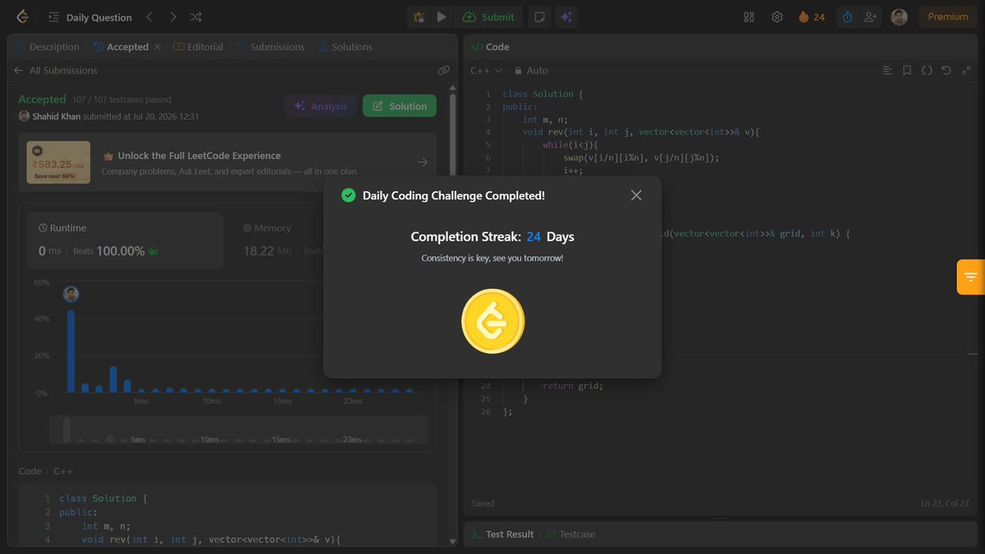The height and width of the screenshot is (554, 985).
Task: Open the debugger icon in toolbar
Action: [419, 16]
